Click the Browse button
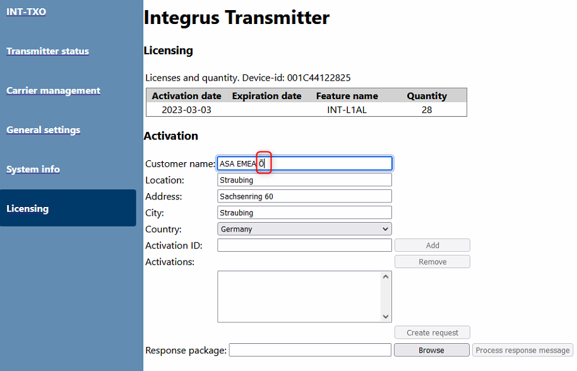This screenshot has height=371, width=577. coord(432,350)
